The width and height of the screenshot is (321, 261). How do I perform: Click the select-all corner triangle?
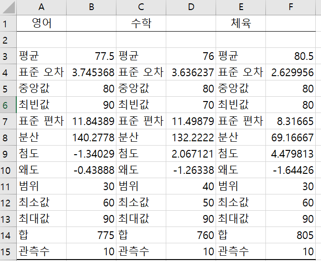(8, 7)
